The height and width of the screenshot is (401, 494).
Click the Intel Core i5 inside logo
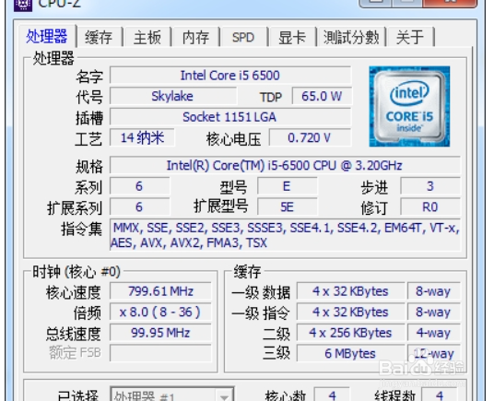point(409,106)
